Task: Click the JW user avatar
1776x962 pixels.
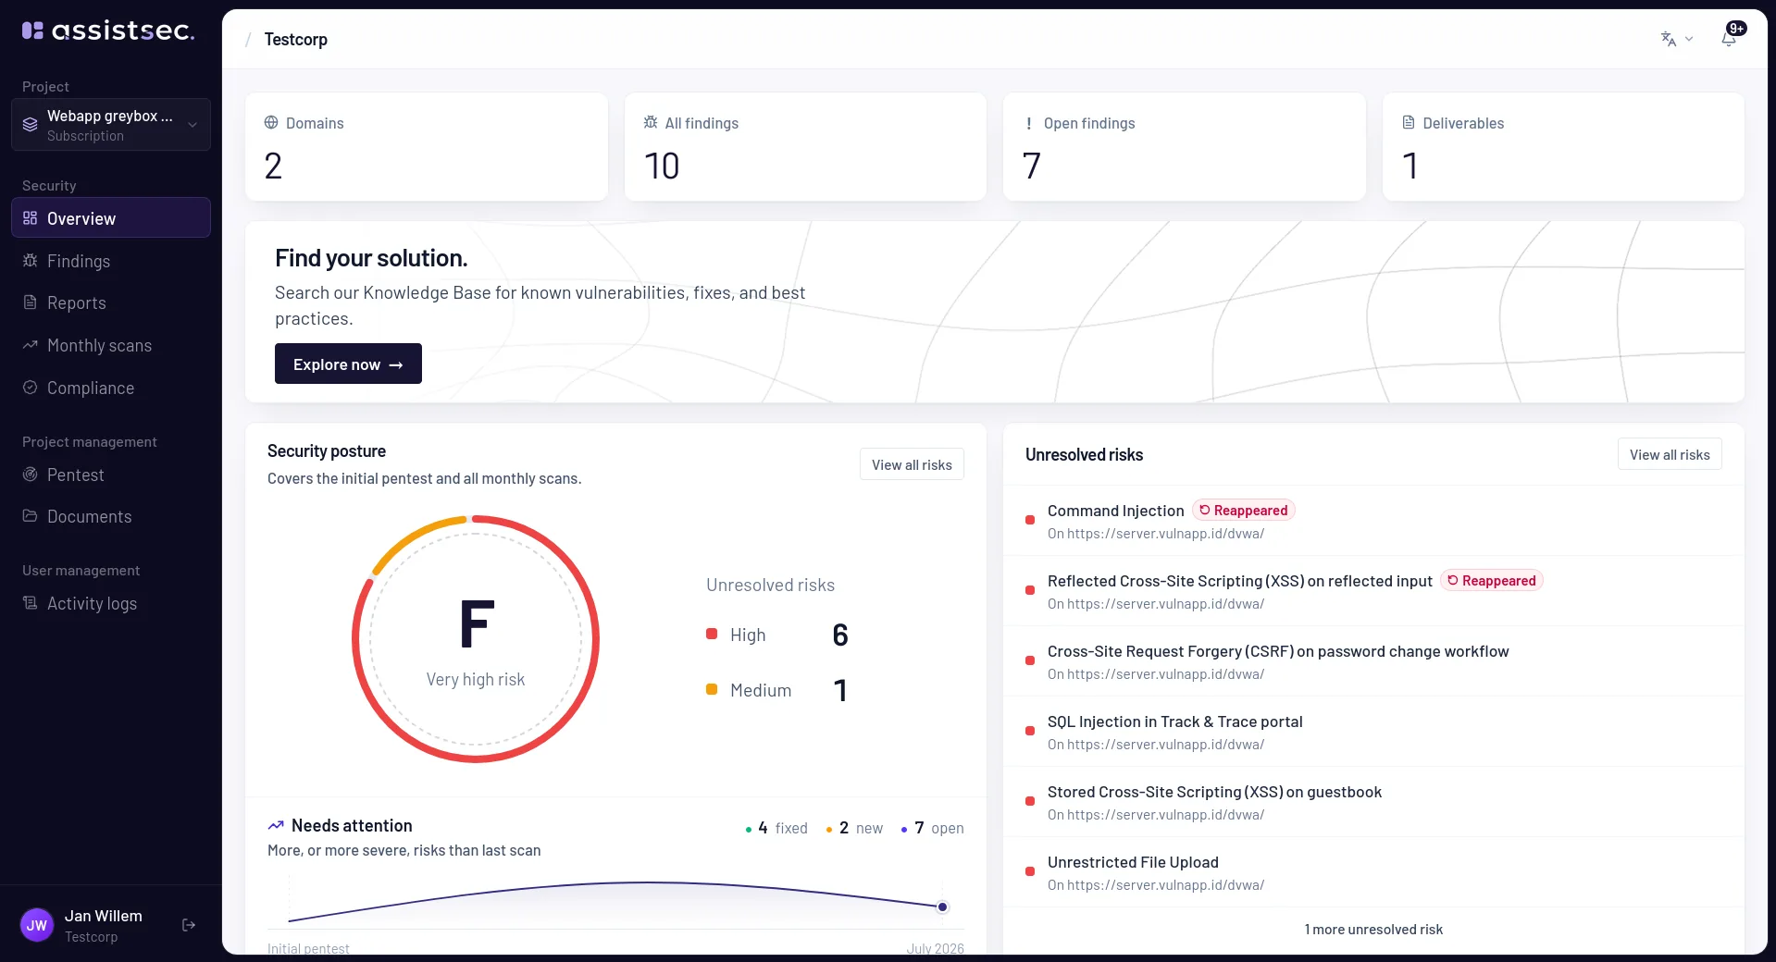Action: pyautogui.click(x=37, y=925)
